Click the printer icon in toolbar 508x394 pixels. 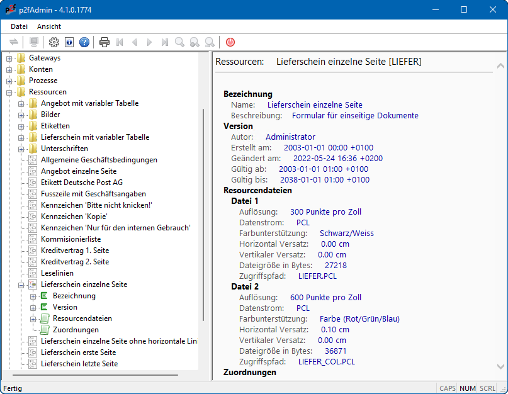(104, 42)
